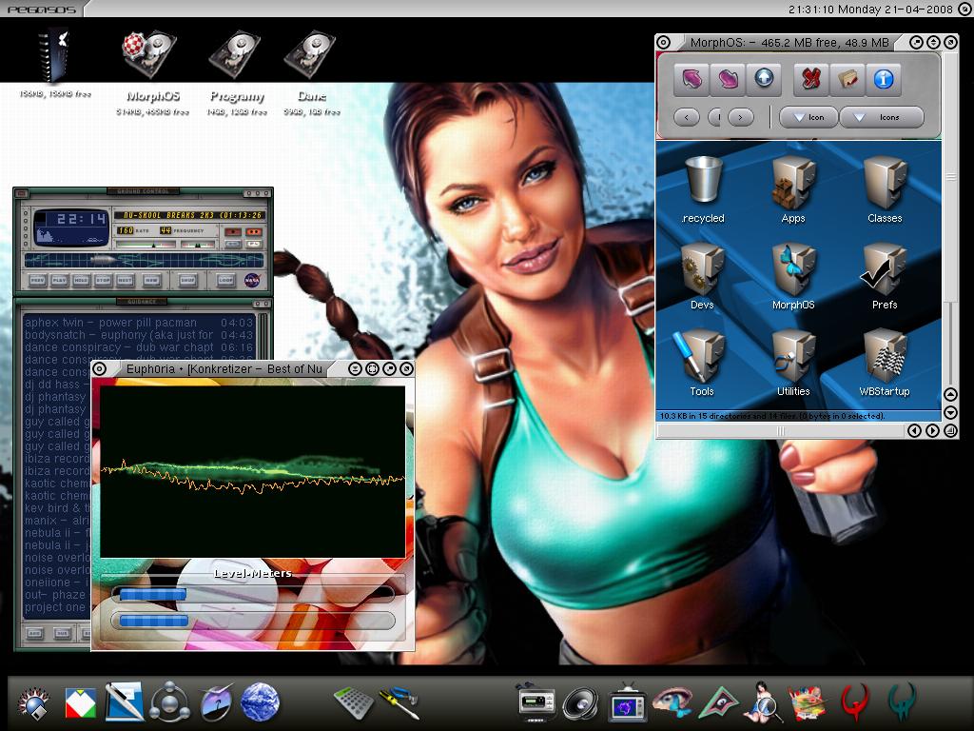Go to parent directory with the blue up arrow
974x731 pixels.
(x=764, y=78)
